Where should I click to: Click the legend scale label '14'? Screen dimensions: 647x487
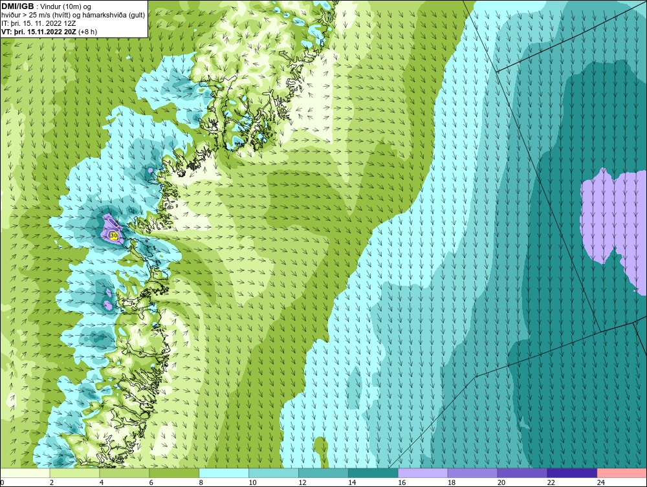[352, 482]
